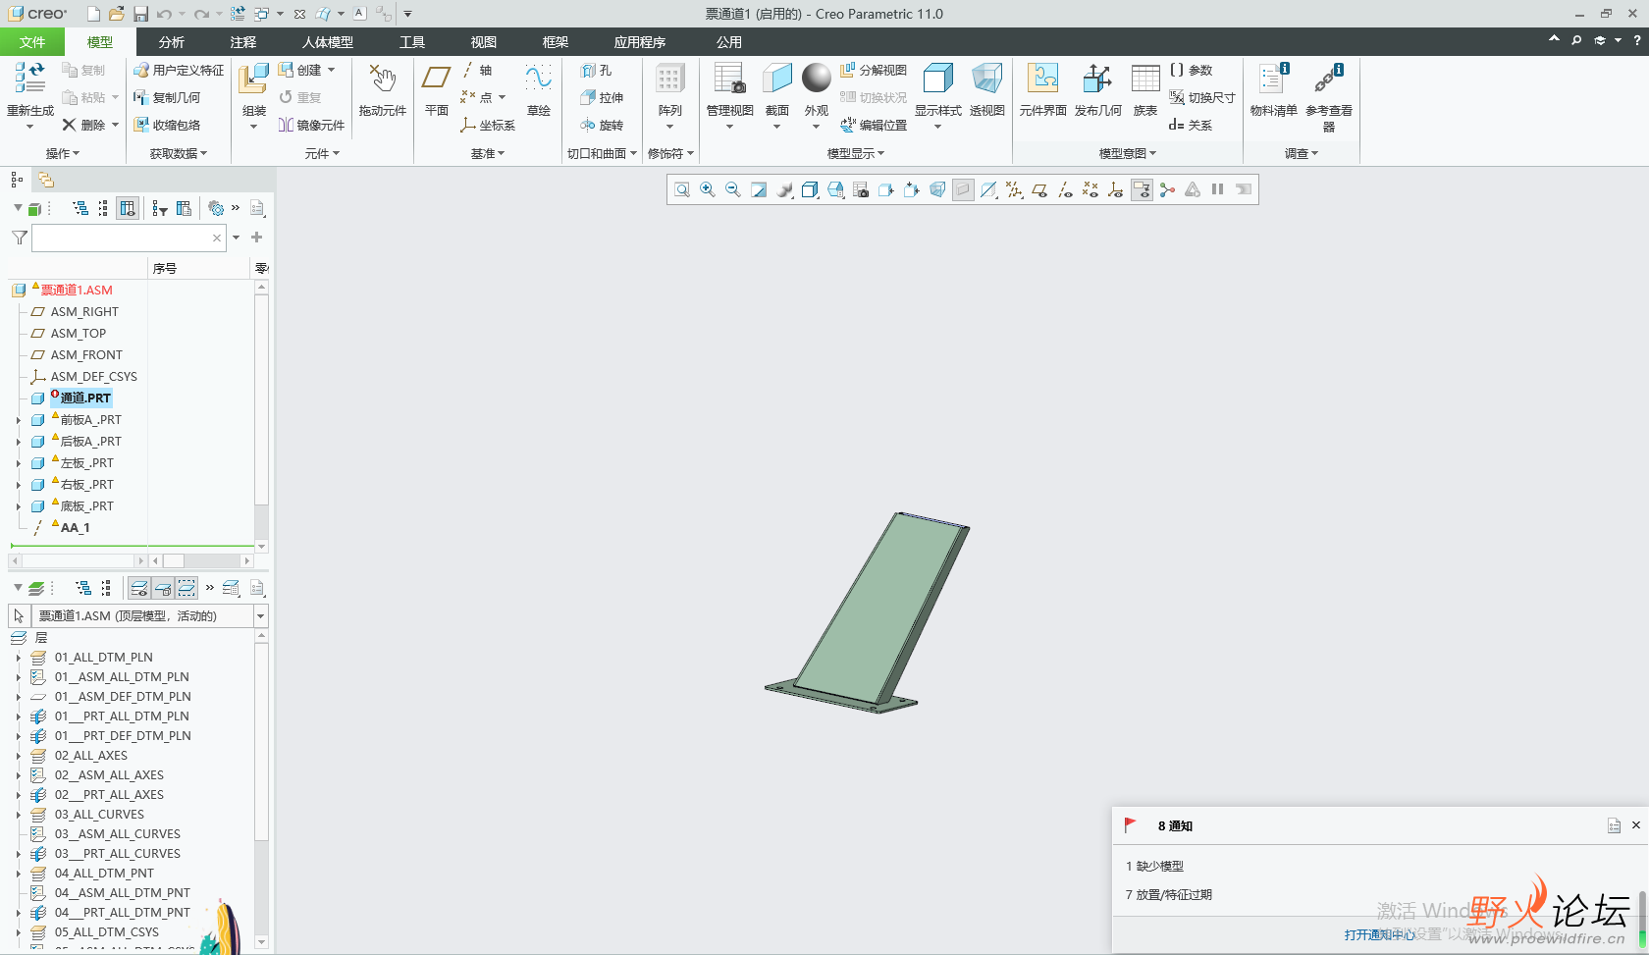Toggle datum point display in graphics toolbar
1649x955 pixels.
(x=1090, y=189)
